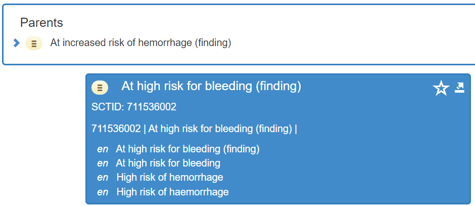The height and width of the screenshot is (206, 475).
Task: Click the Parents section heading
Action: point(41,23)
